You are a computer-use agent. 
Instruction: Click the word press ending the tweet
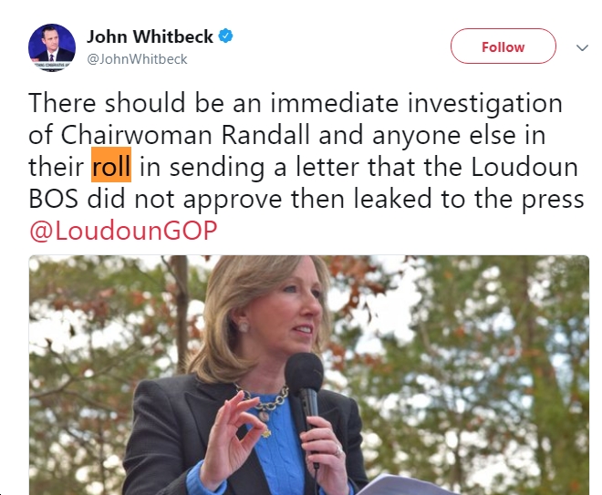(553, 201)
